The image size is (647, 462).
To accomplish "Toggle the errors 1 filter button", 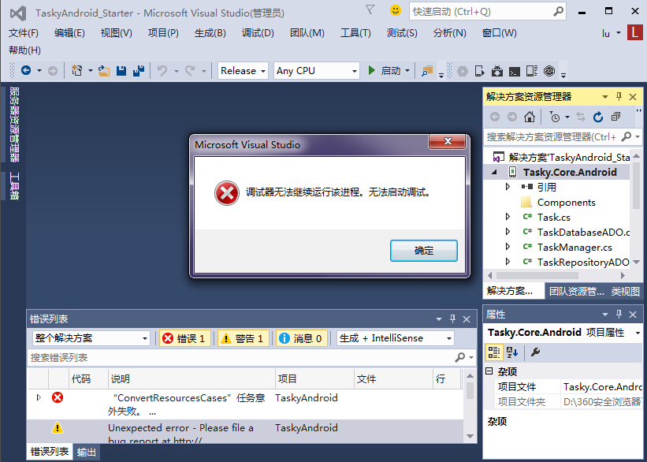I will tap(185, 338).
